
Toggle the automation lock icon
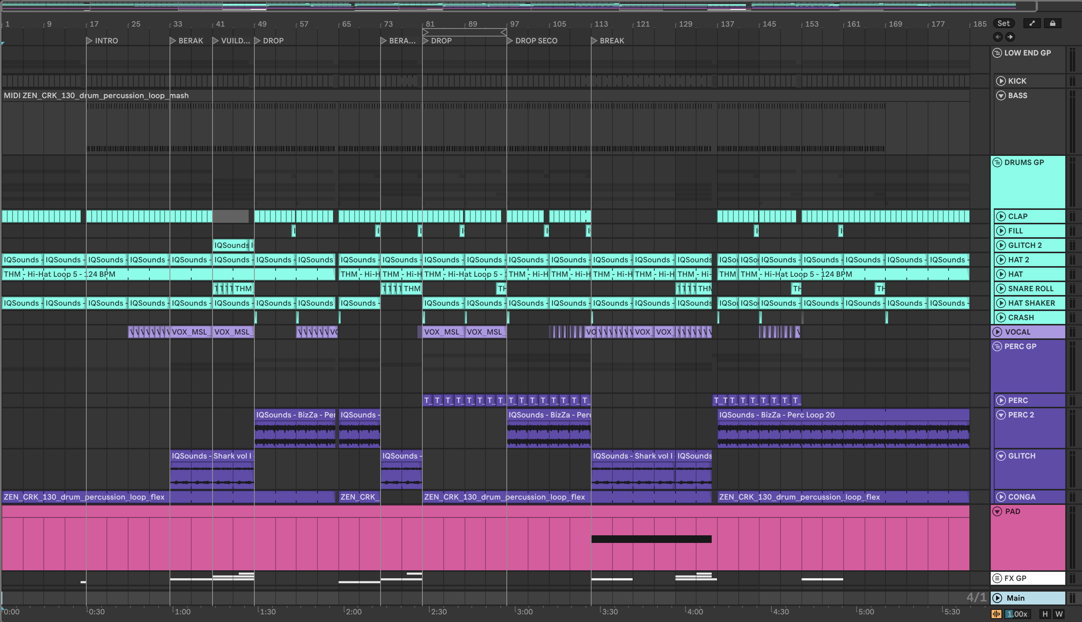tap(1052, 24)
